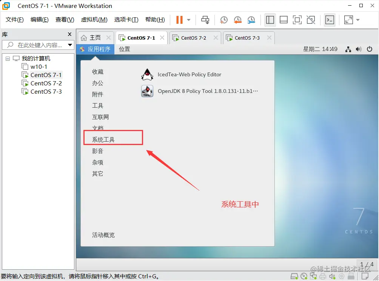The image size is (379, 281).
Task: Pause the virtual machine
Action: [179, 20]
